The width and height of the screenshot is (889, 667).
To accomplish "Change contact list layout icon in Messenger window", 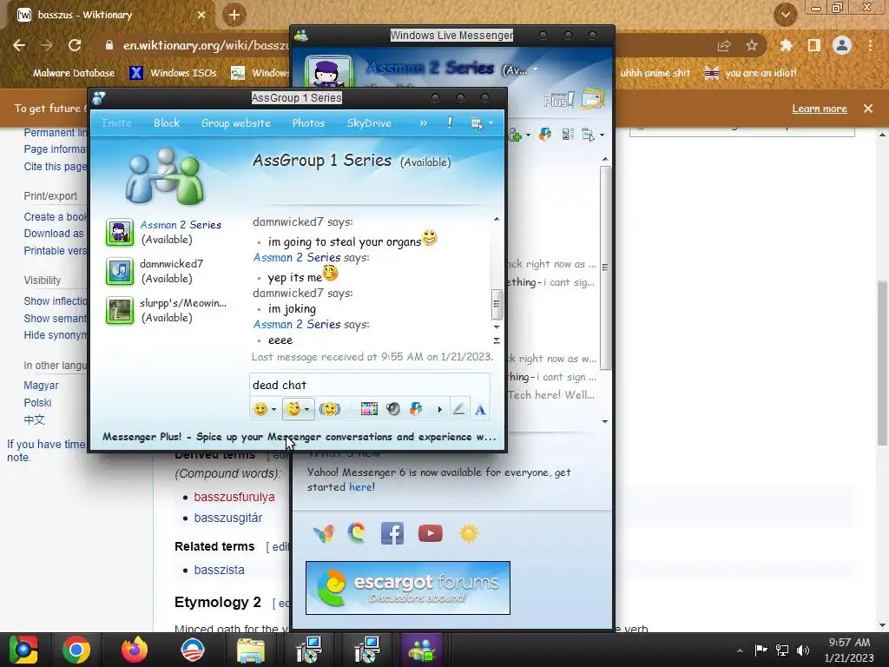I will pos(568,135).
